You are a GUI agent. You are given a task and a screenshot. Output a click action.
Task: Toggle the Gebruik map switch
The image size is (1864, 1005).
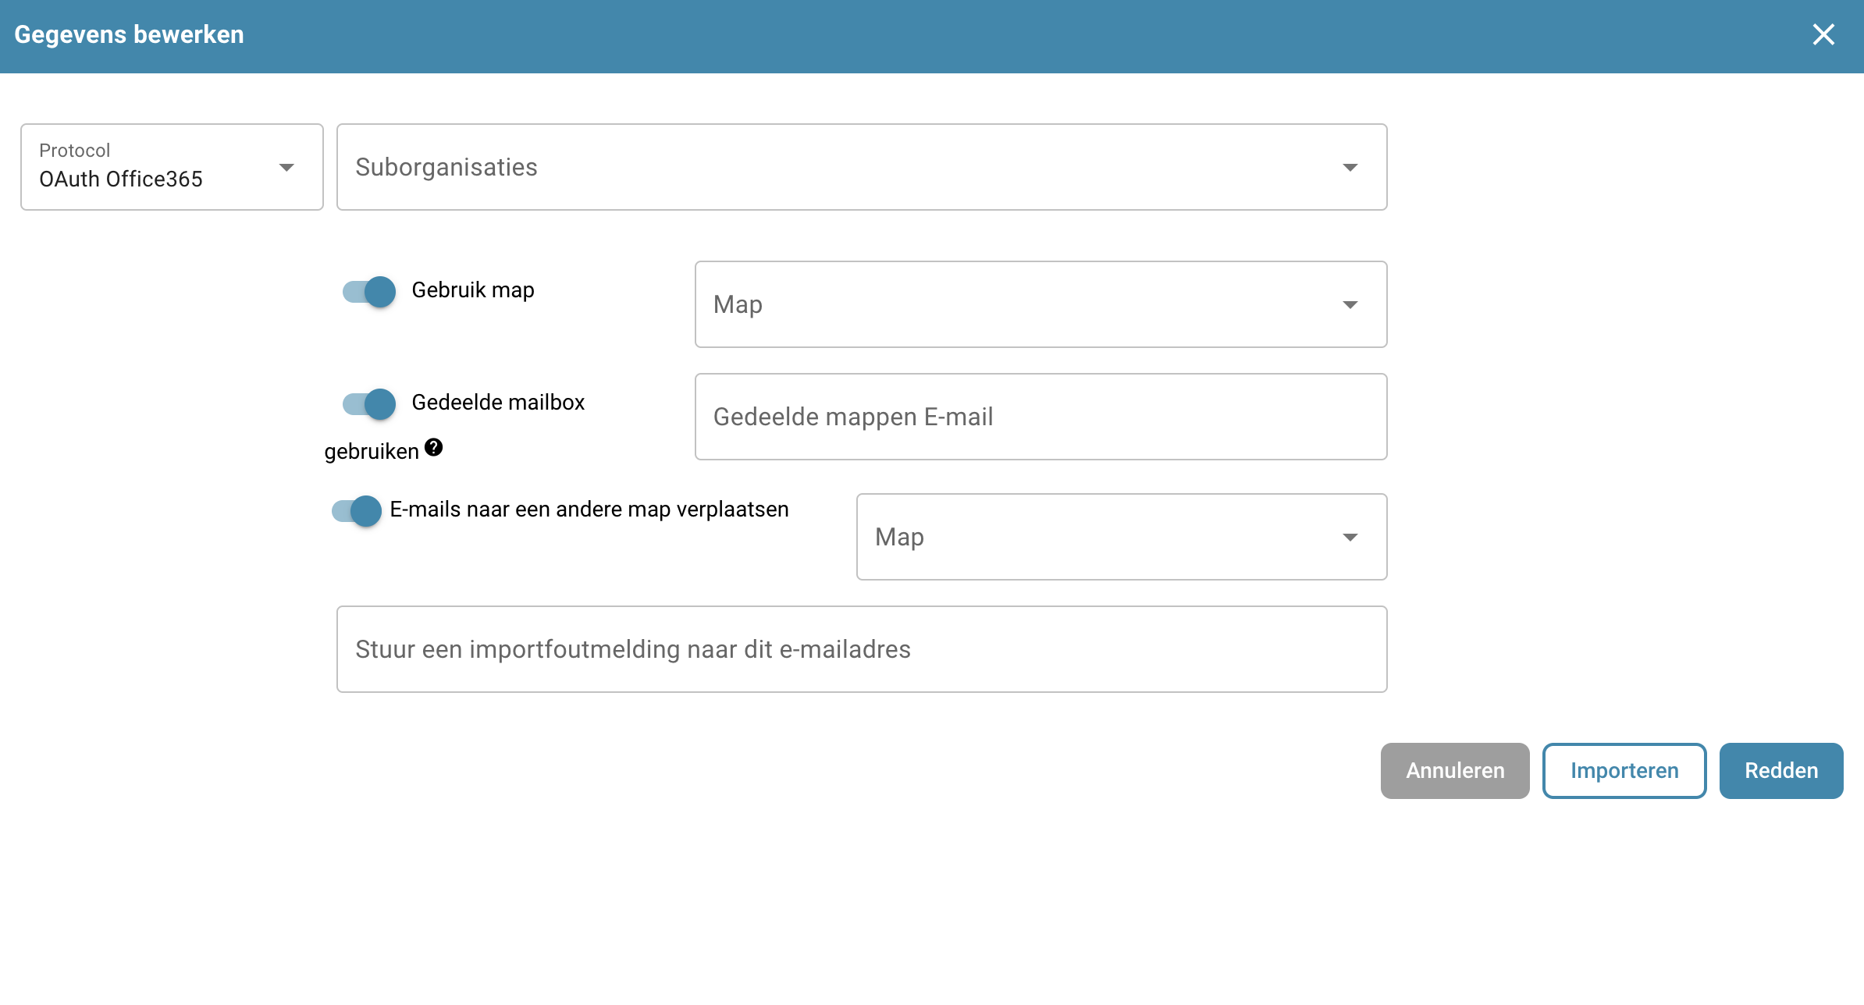coord(369,292)
